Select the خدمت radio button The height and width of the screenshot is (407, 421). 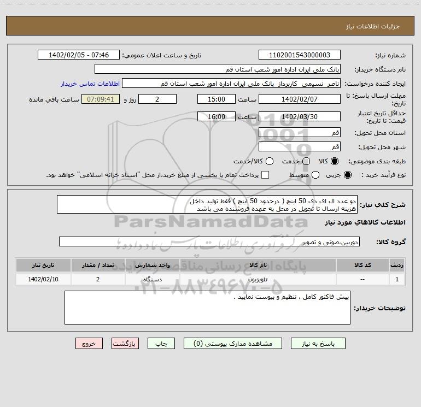[306, 161]
